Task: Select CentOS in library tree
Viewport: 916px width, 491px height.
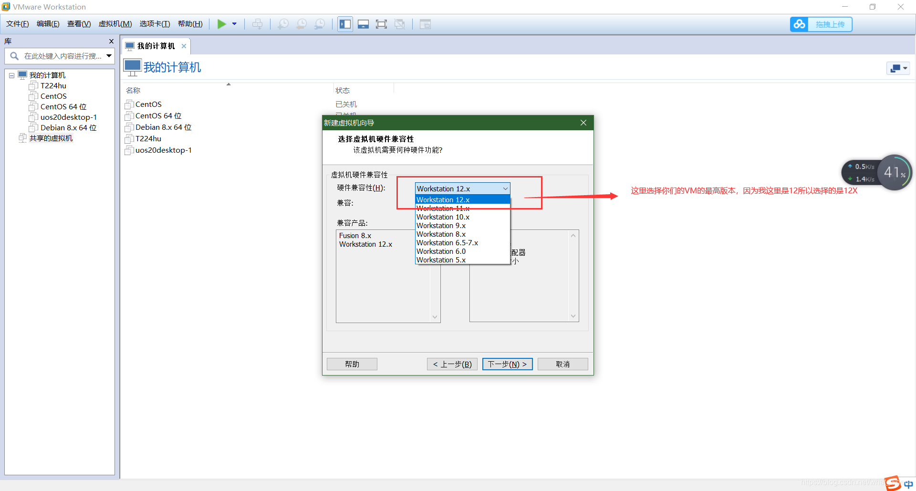Action: 53,96
